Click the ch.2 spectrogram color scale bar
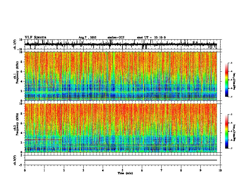Viewport: 248px width, 191px height. (x=226, y=131)
